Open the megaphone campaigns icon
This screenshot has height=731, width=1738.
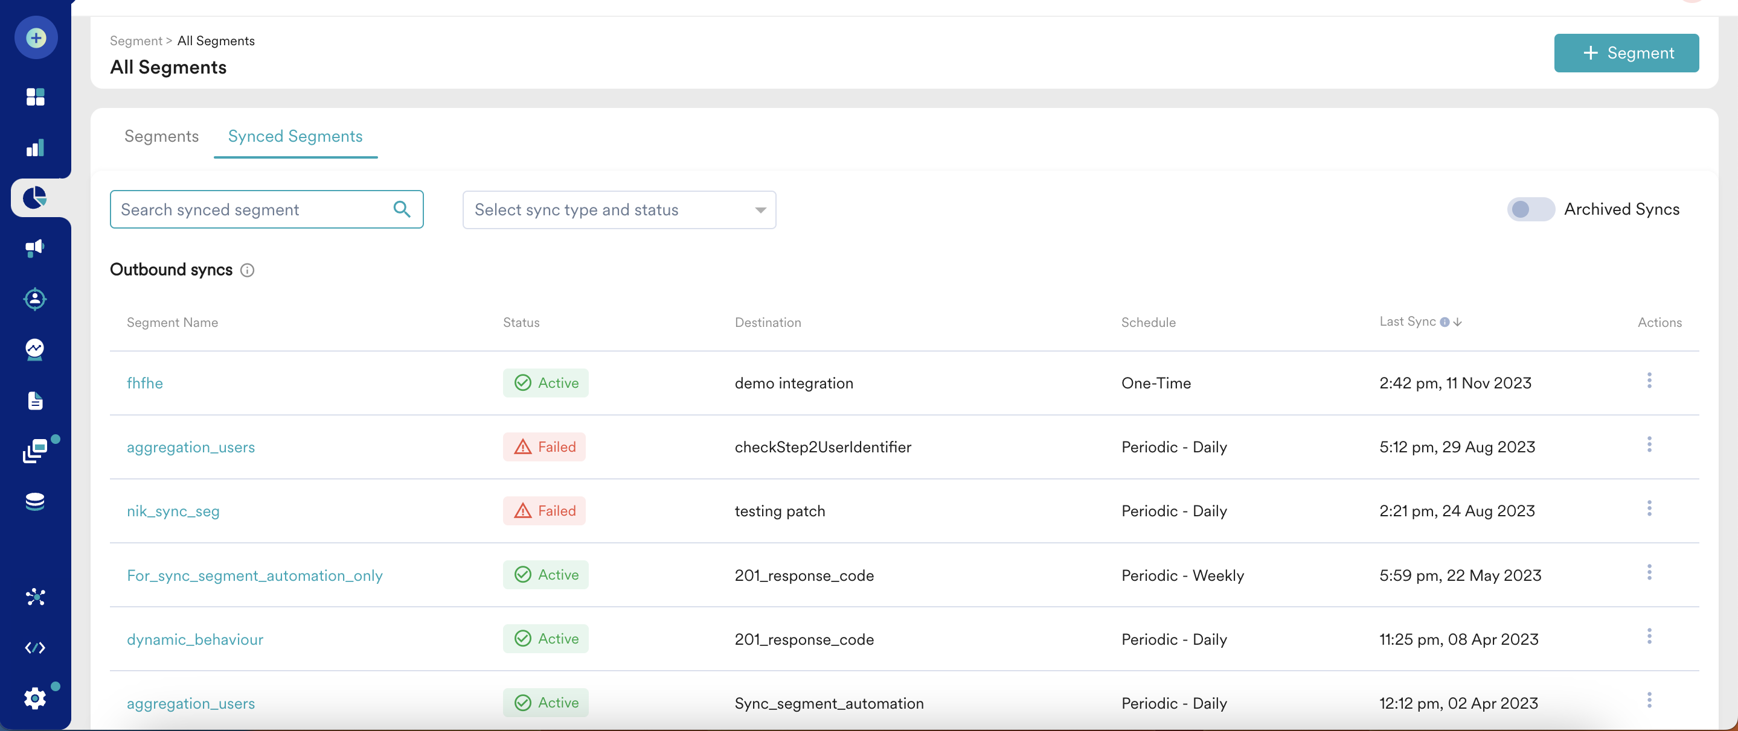(35, 248)
